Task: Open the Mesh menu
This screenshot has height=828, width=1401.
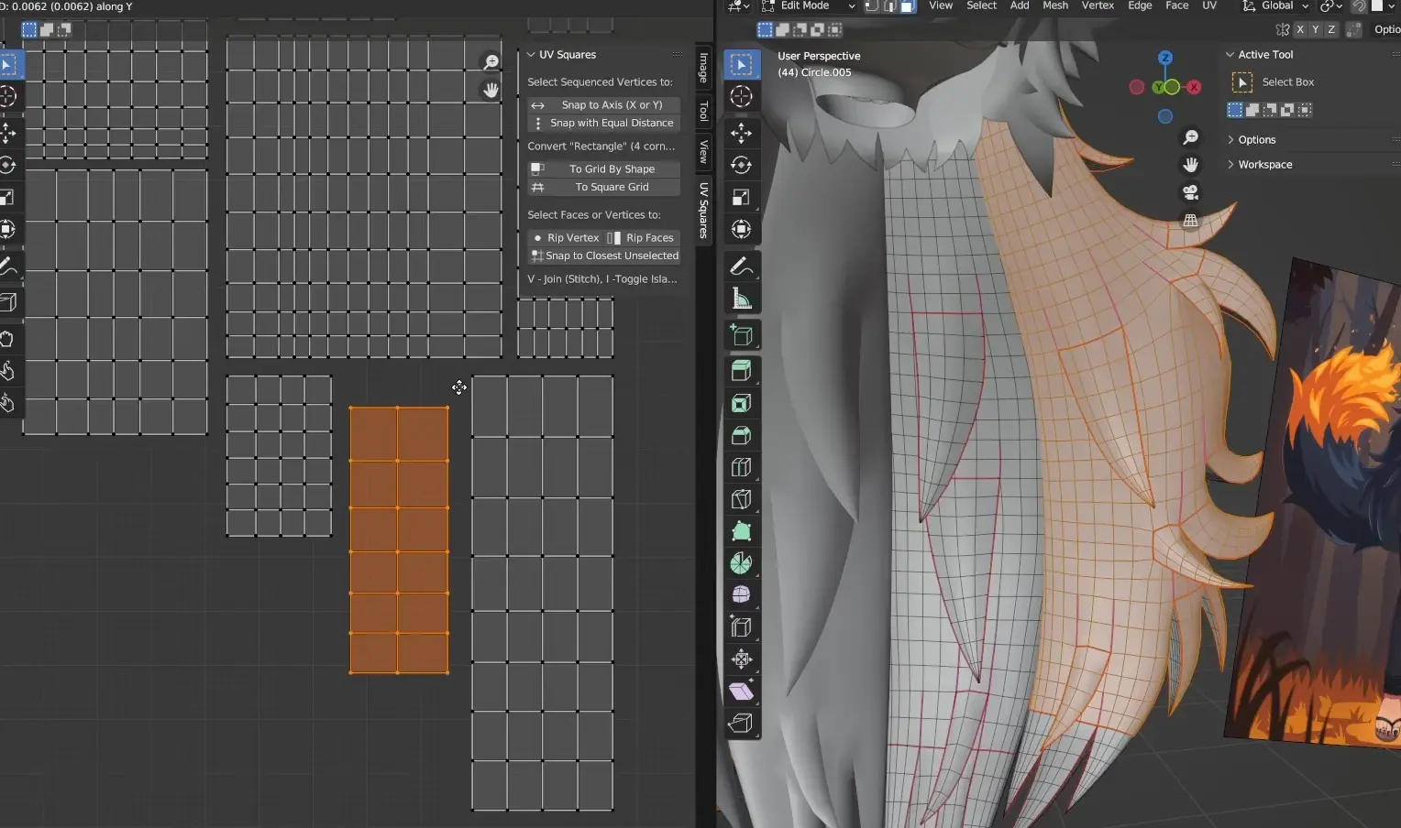Action: (1054, 6)
